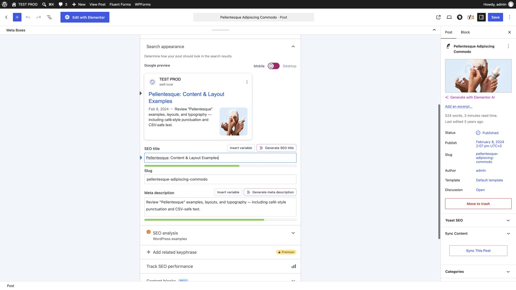Screen dimensions: 516x290
Task: Change the author admin
Action: point(481,171)
